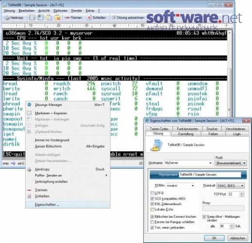The height and width of the screenshot is (243, 252).
Task: Choose Verknüpfung erstellen in context menu
Action: pos(68,182)
